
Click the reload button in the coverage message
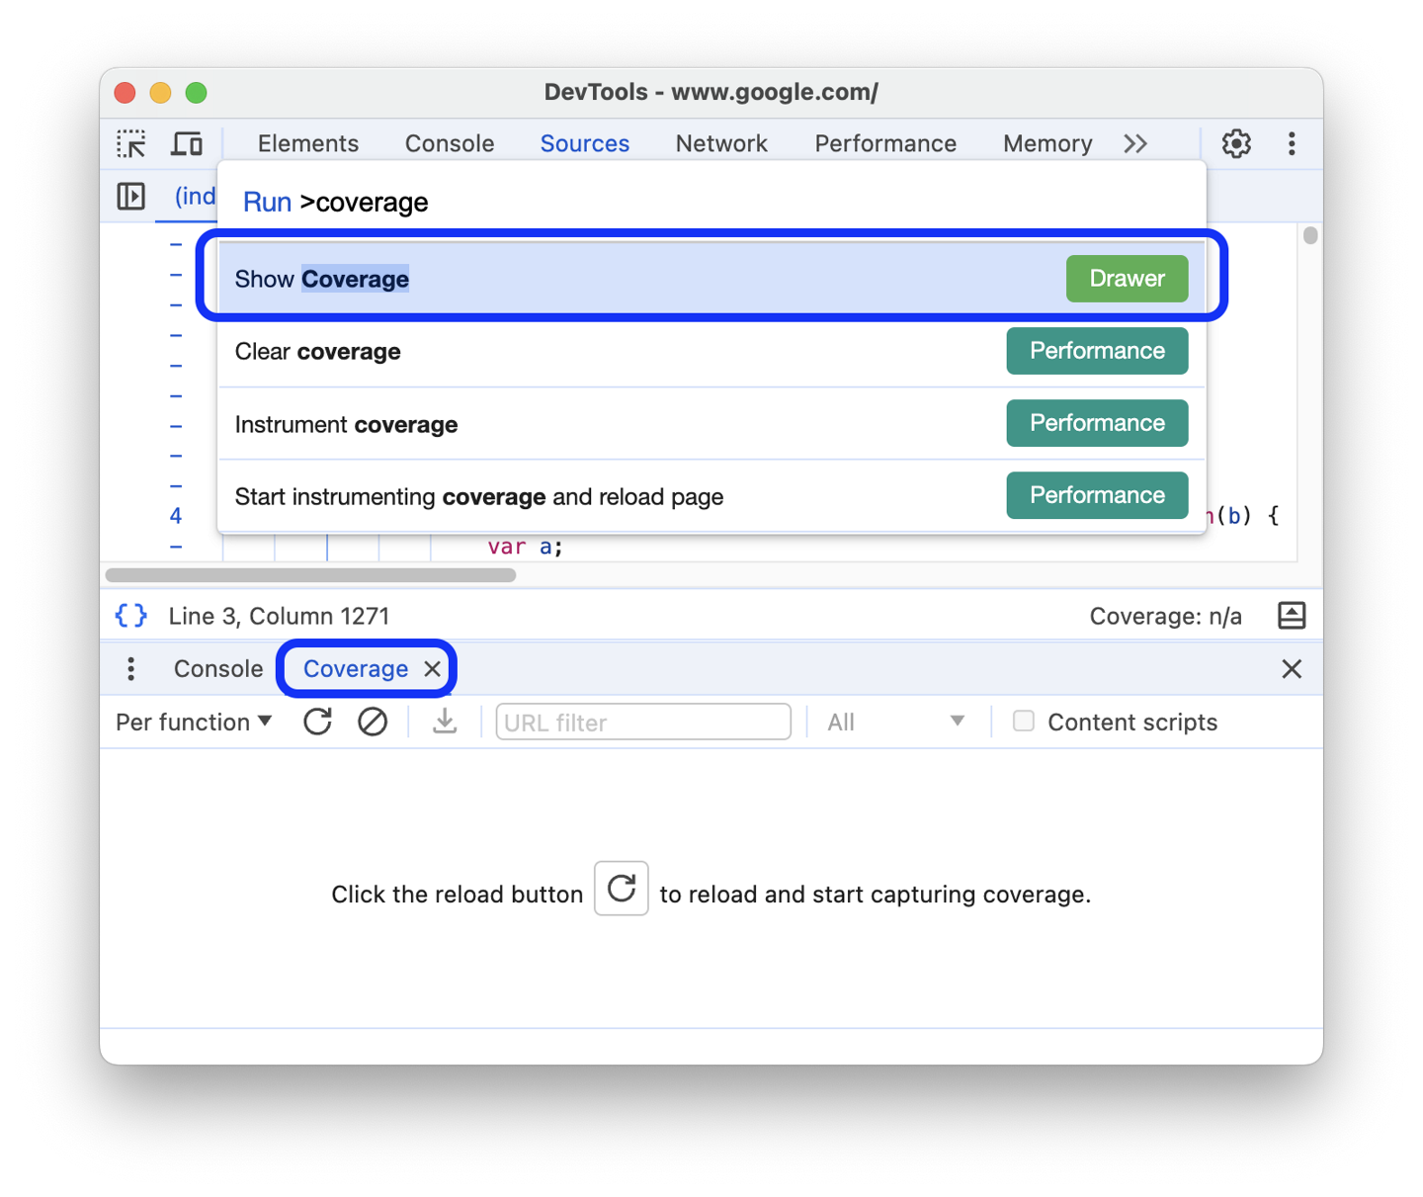621,889
